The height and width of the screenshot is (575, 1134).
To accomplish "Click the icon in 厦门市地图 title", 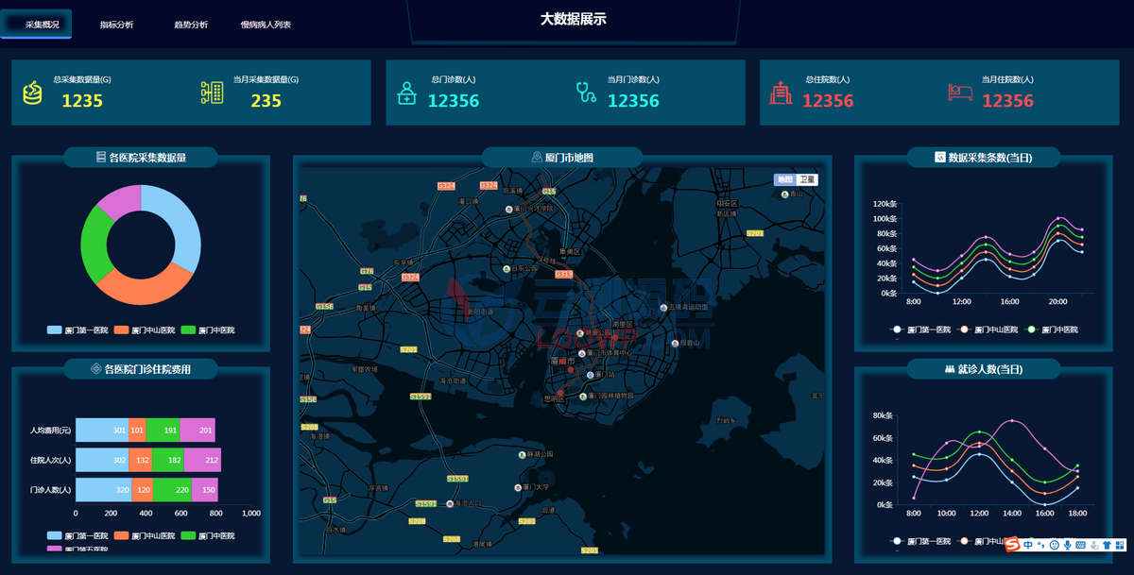I will 538,158.
